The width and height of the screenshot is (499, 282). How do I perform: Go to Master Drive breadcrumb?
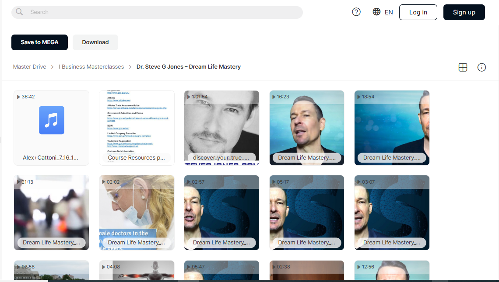pyautogui.click(x=30, y=67)
